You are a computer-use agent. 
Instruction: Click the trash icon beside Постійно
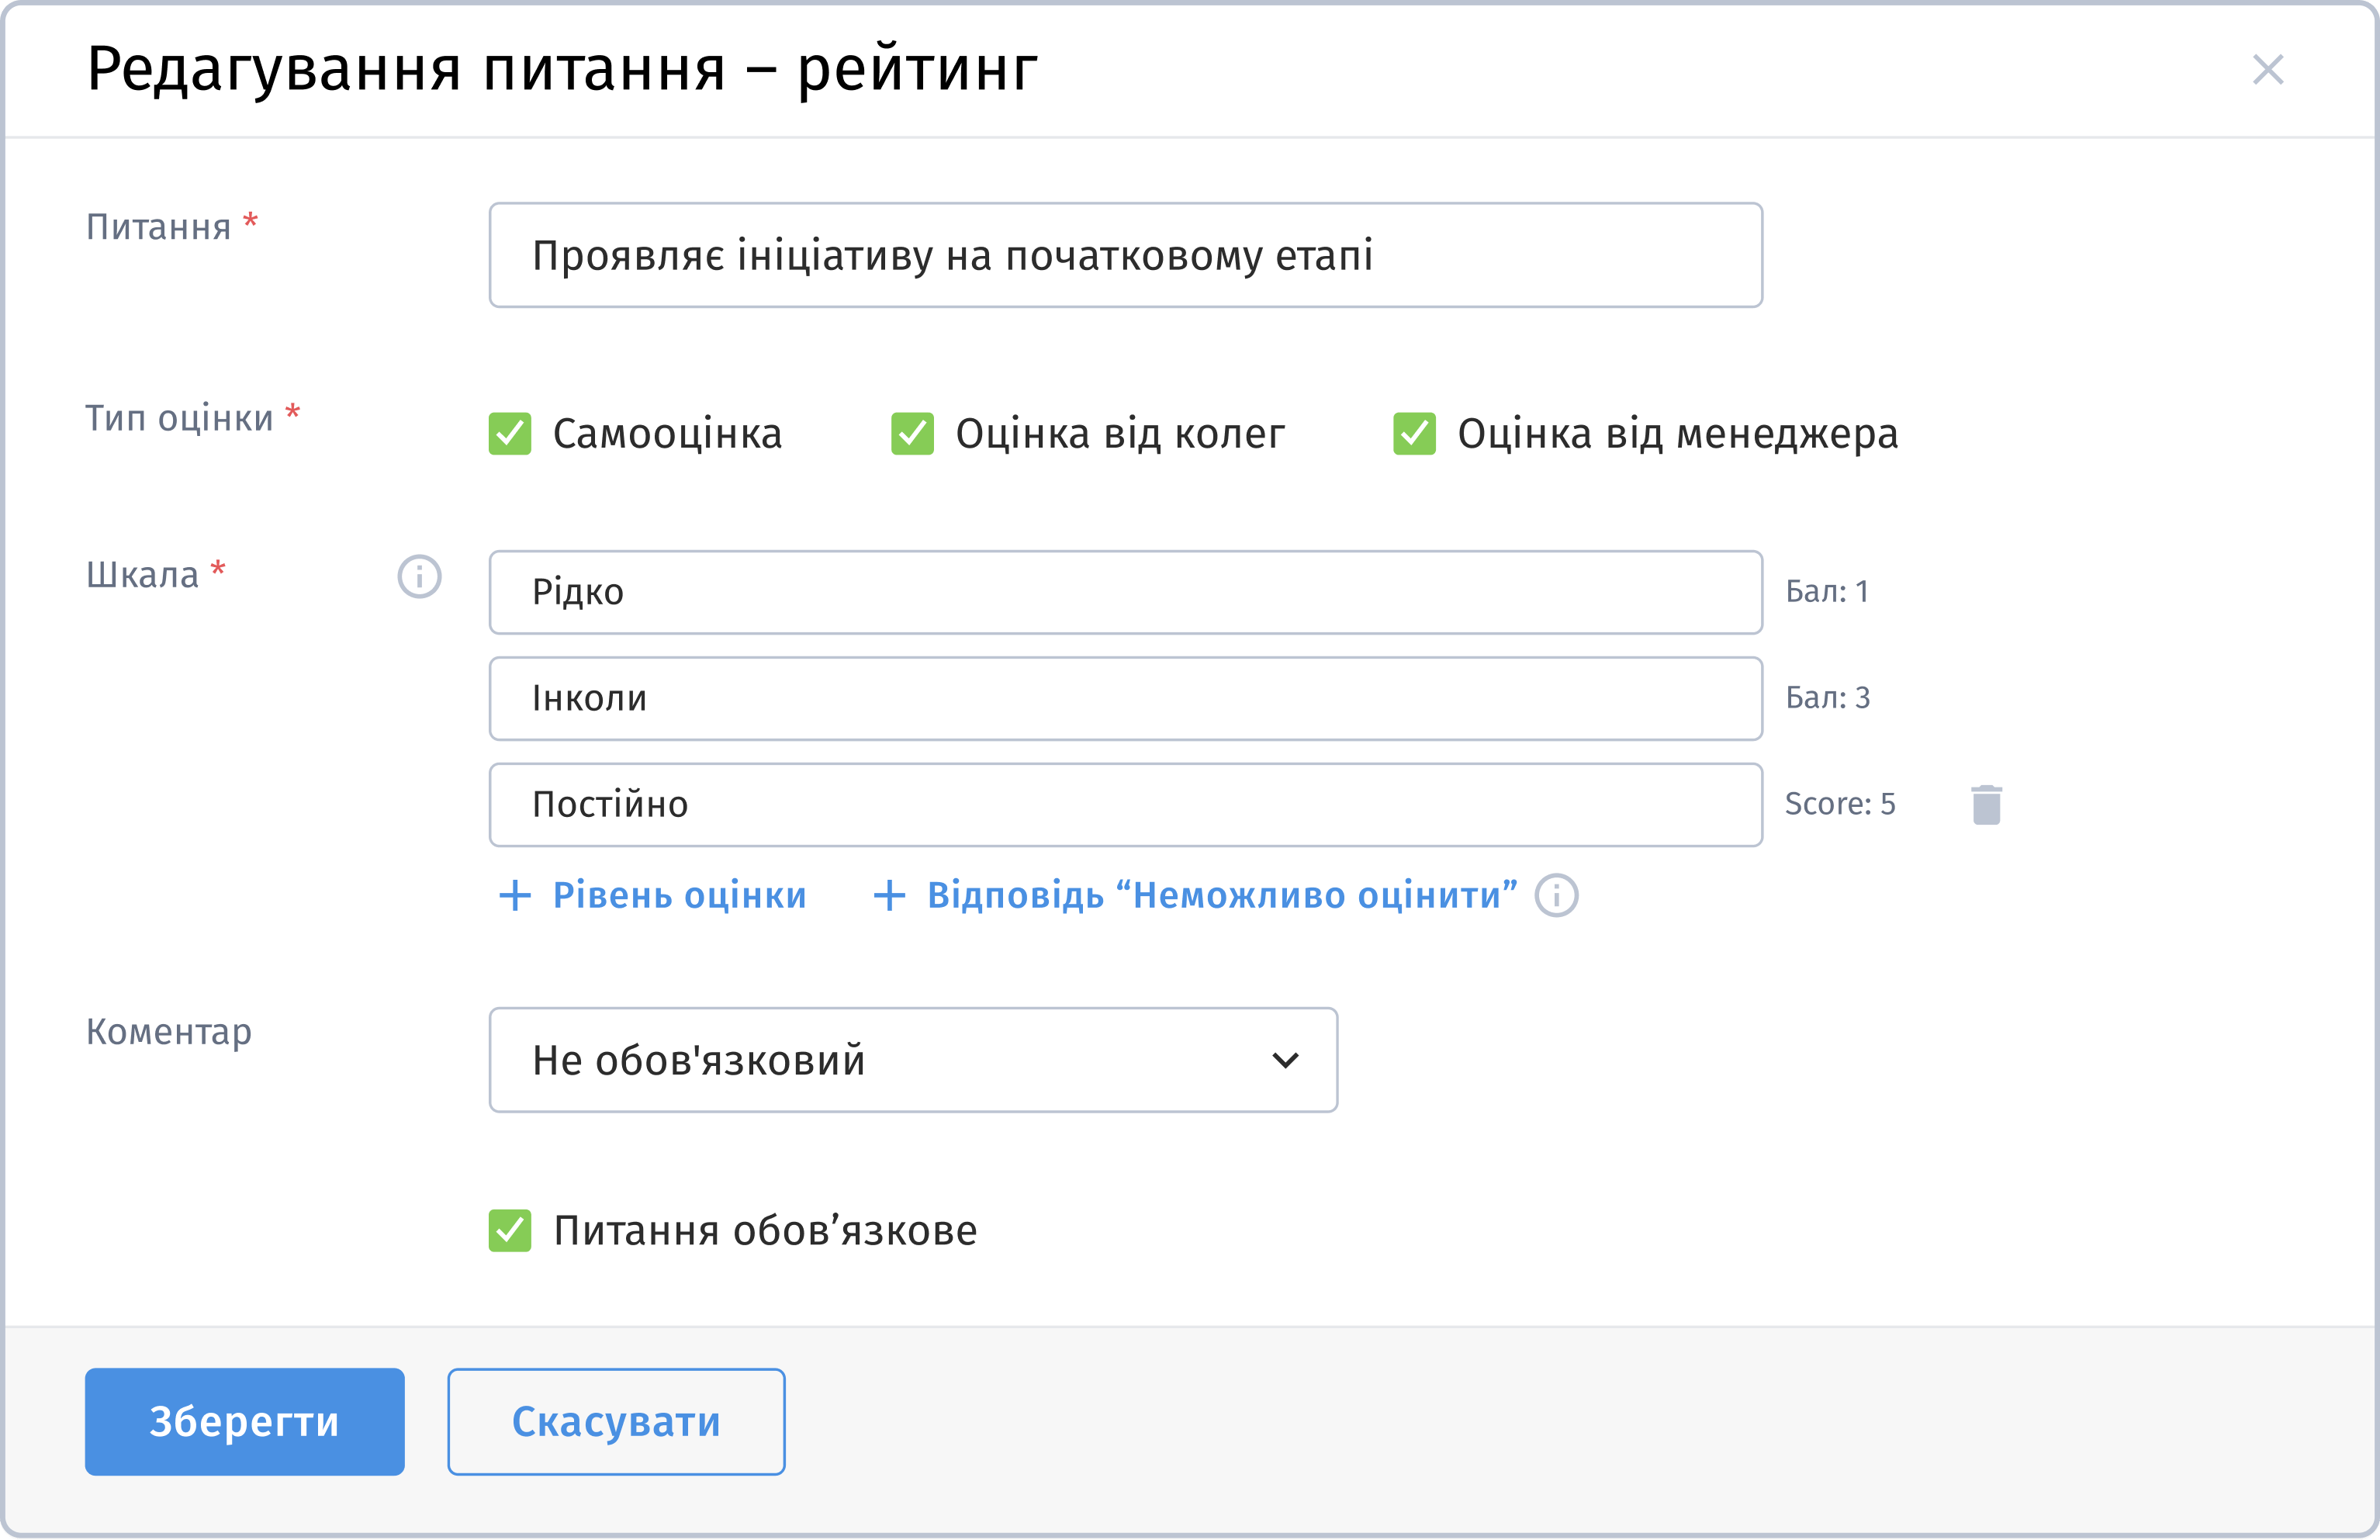[1986, 804]
